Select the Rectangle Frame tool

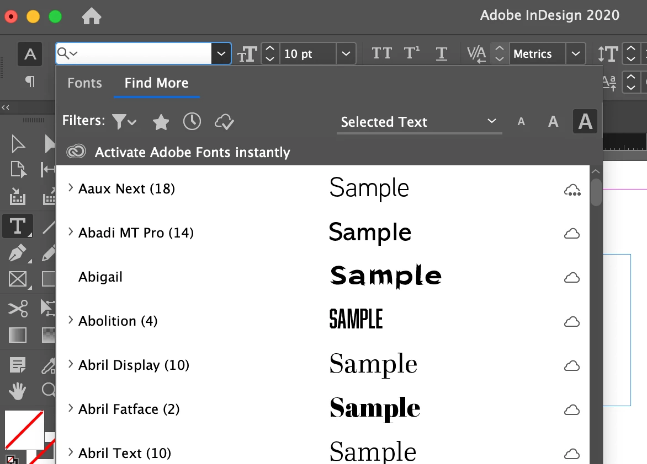[x=18, y=279]
